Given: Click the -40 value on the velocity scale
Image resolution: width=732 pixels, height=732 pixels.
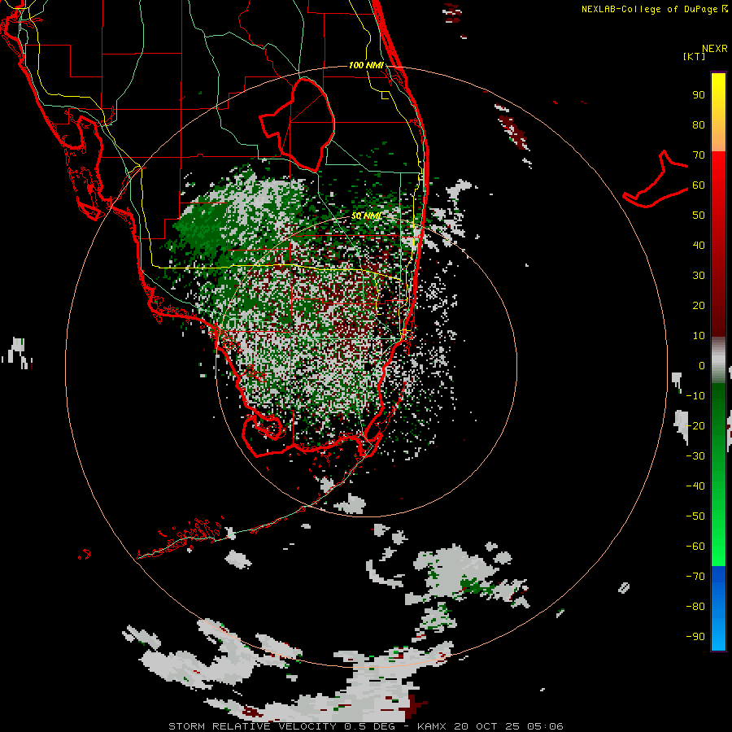Looking at the screenshot, I should coord(695,486).
